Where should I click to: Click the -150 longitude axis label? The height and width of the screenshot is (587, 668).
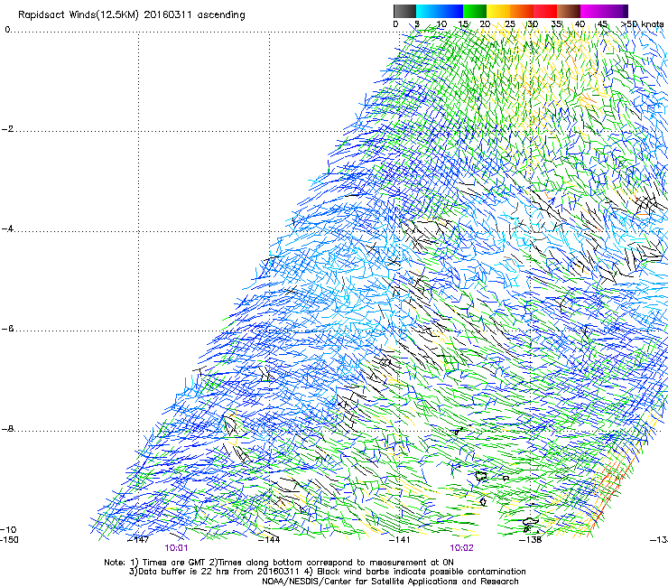pos(9,540)
